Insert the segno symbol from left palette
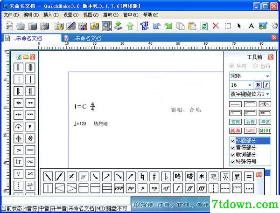 point(30,138)
